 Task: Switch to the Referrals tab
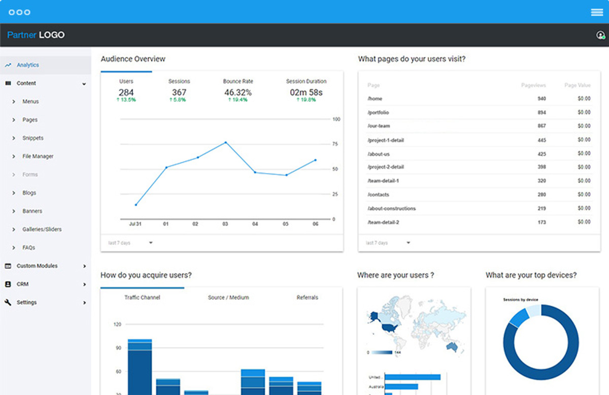(x=308, y=298)
